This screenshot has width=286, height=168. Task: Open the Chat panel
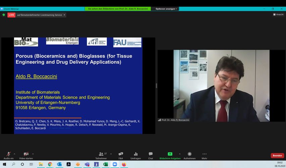[151, 155]
